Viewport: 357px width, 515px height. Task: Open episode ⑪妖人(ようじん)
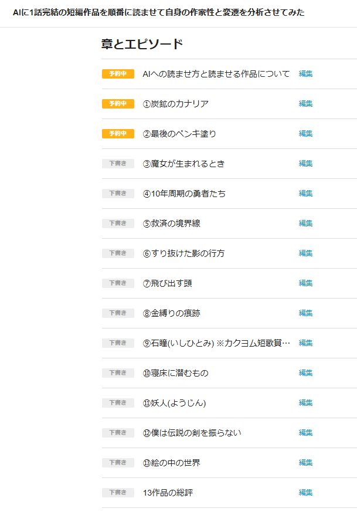174,403
